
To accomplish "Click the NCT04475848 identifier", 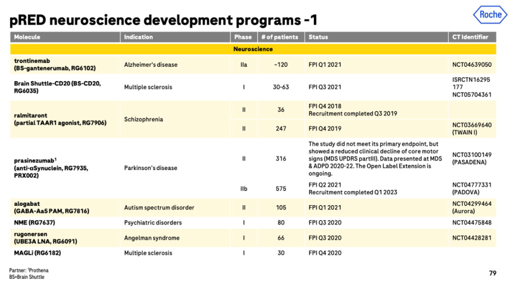I will [x=472, y=223].
